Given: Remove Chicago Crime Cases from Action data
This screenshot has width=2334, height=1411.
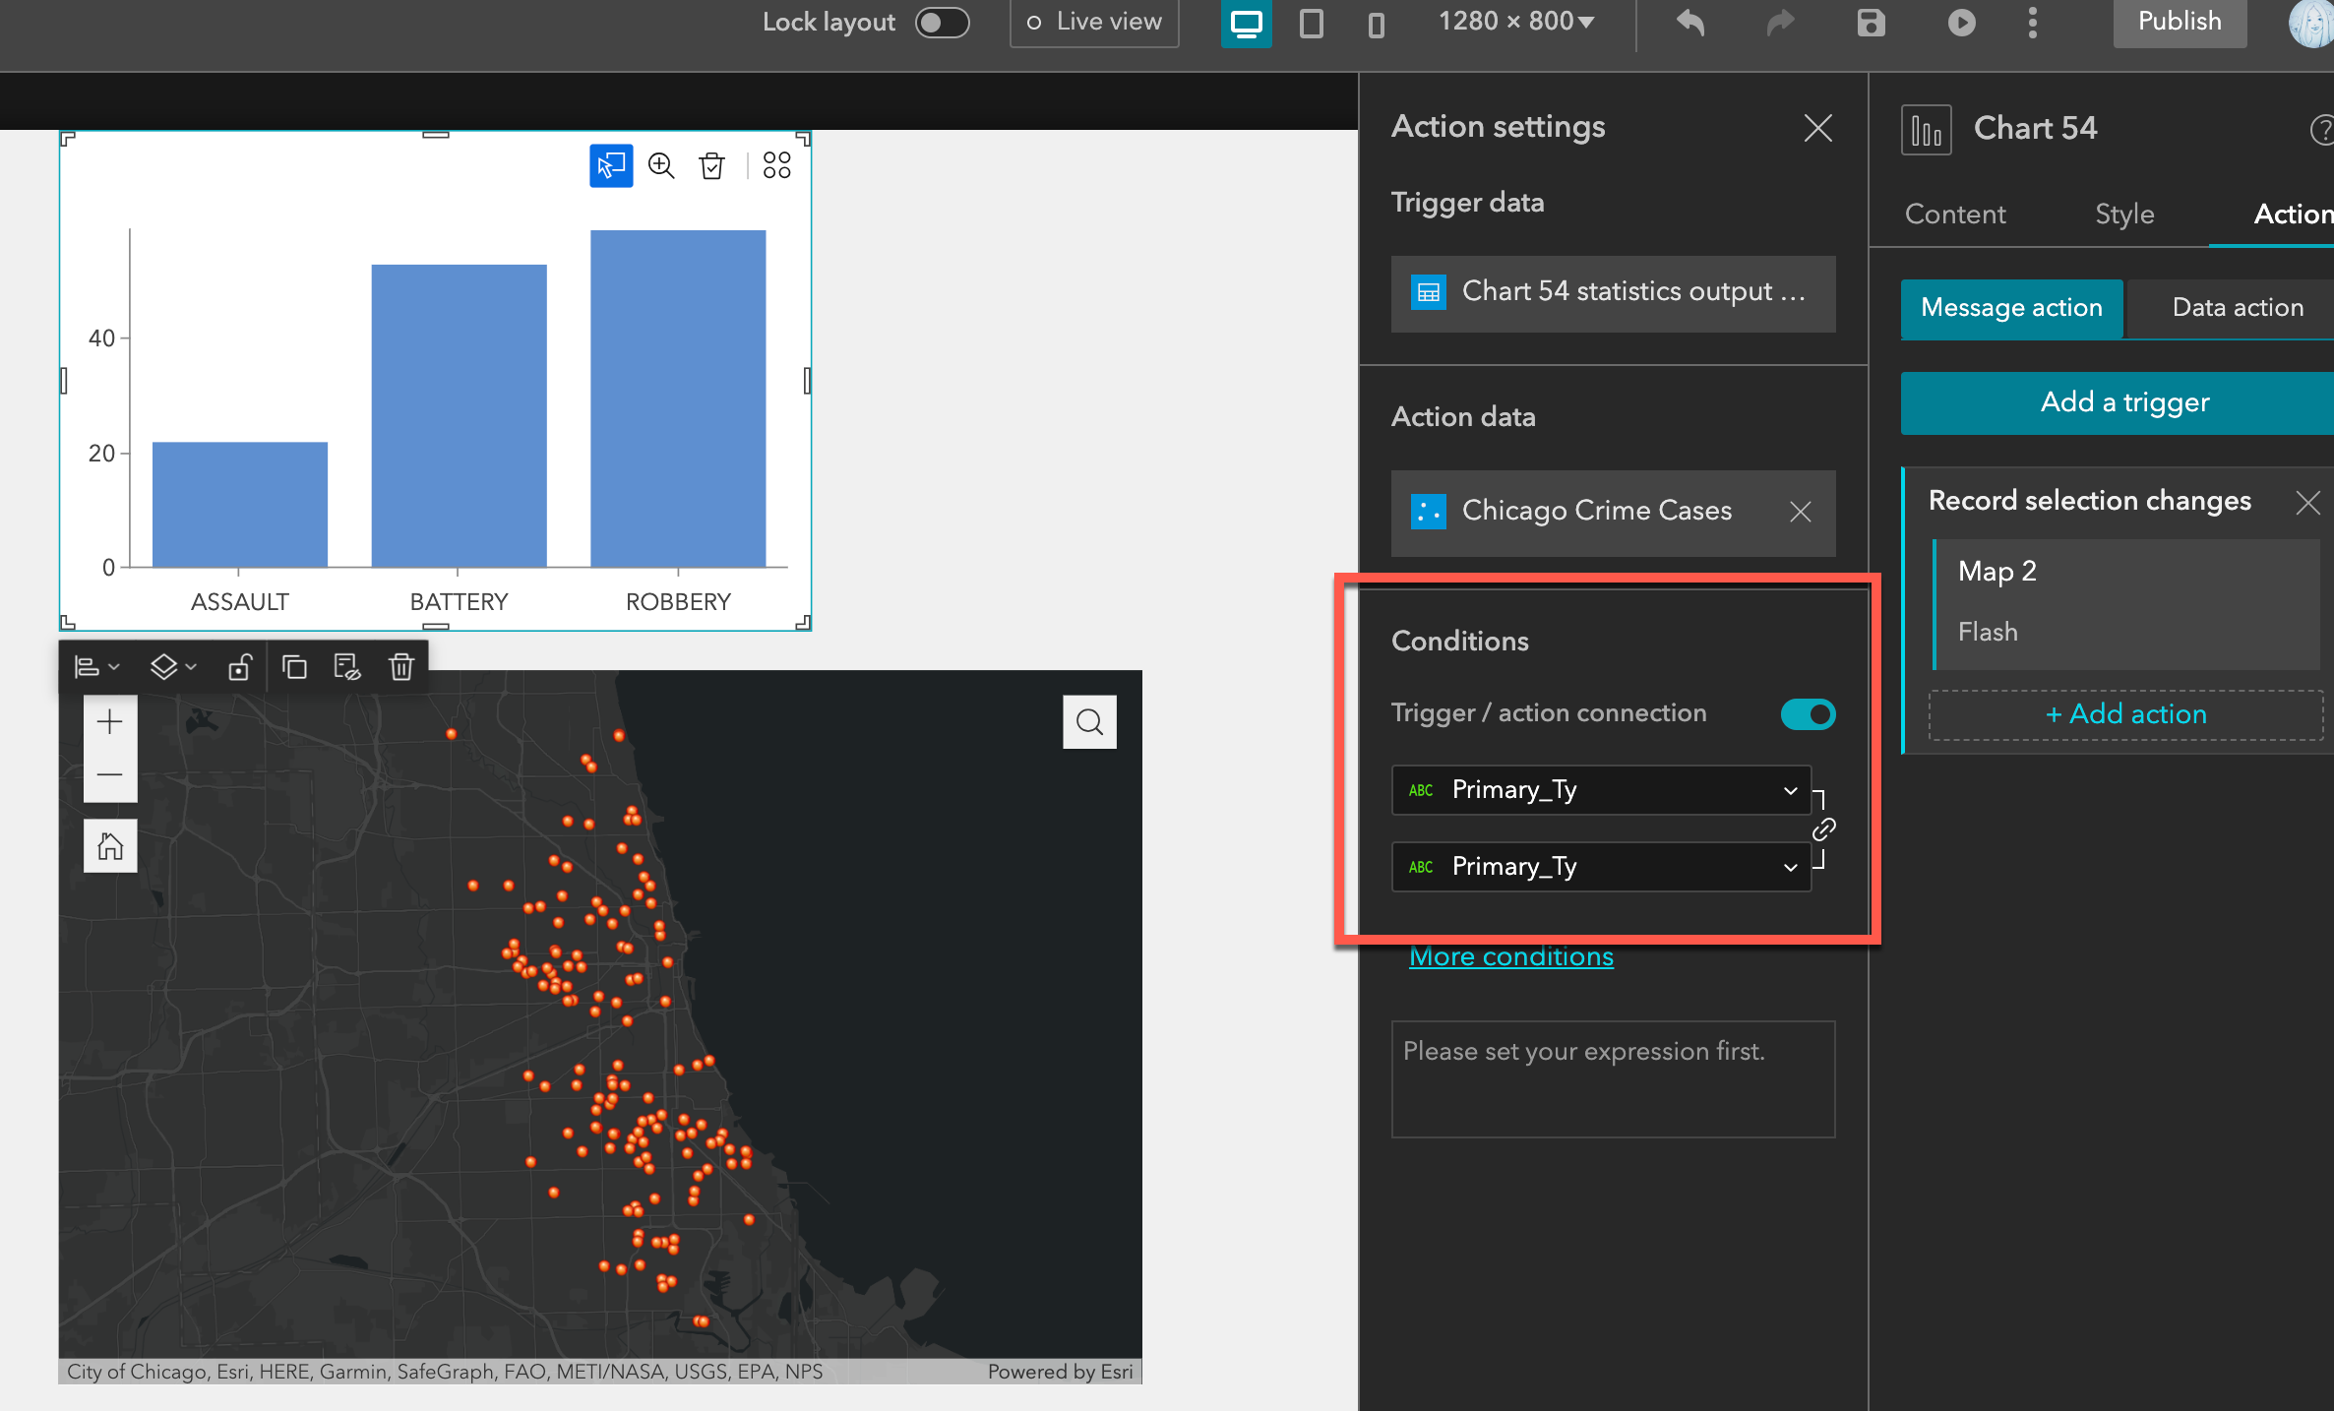Looking at the screenshot, I should click(1801, 512).
